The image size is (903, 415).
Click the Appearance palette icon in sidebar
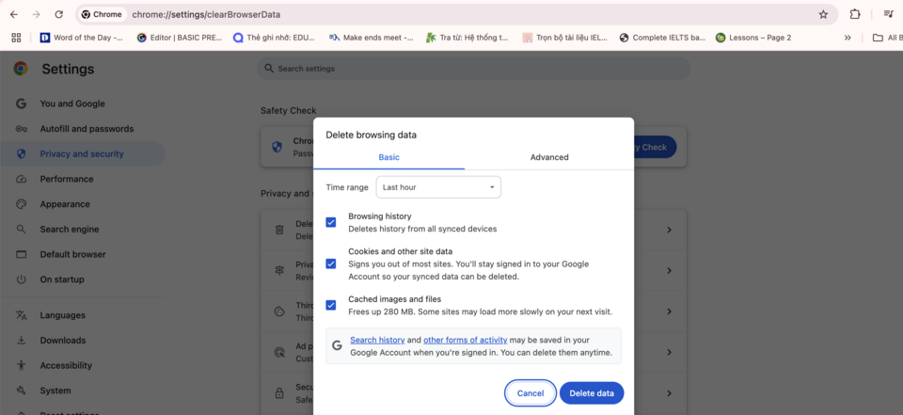pyautogui.click(x=21, y=204)
